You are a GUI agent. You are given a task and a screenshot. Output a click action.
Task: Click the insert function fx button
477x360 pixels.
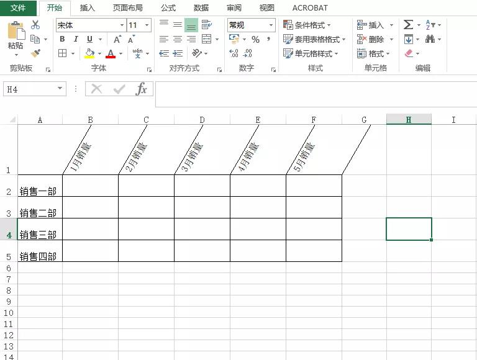(142, 89)
